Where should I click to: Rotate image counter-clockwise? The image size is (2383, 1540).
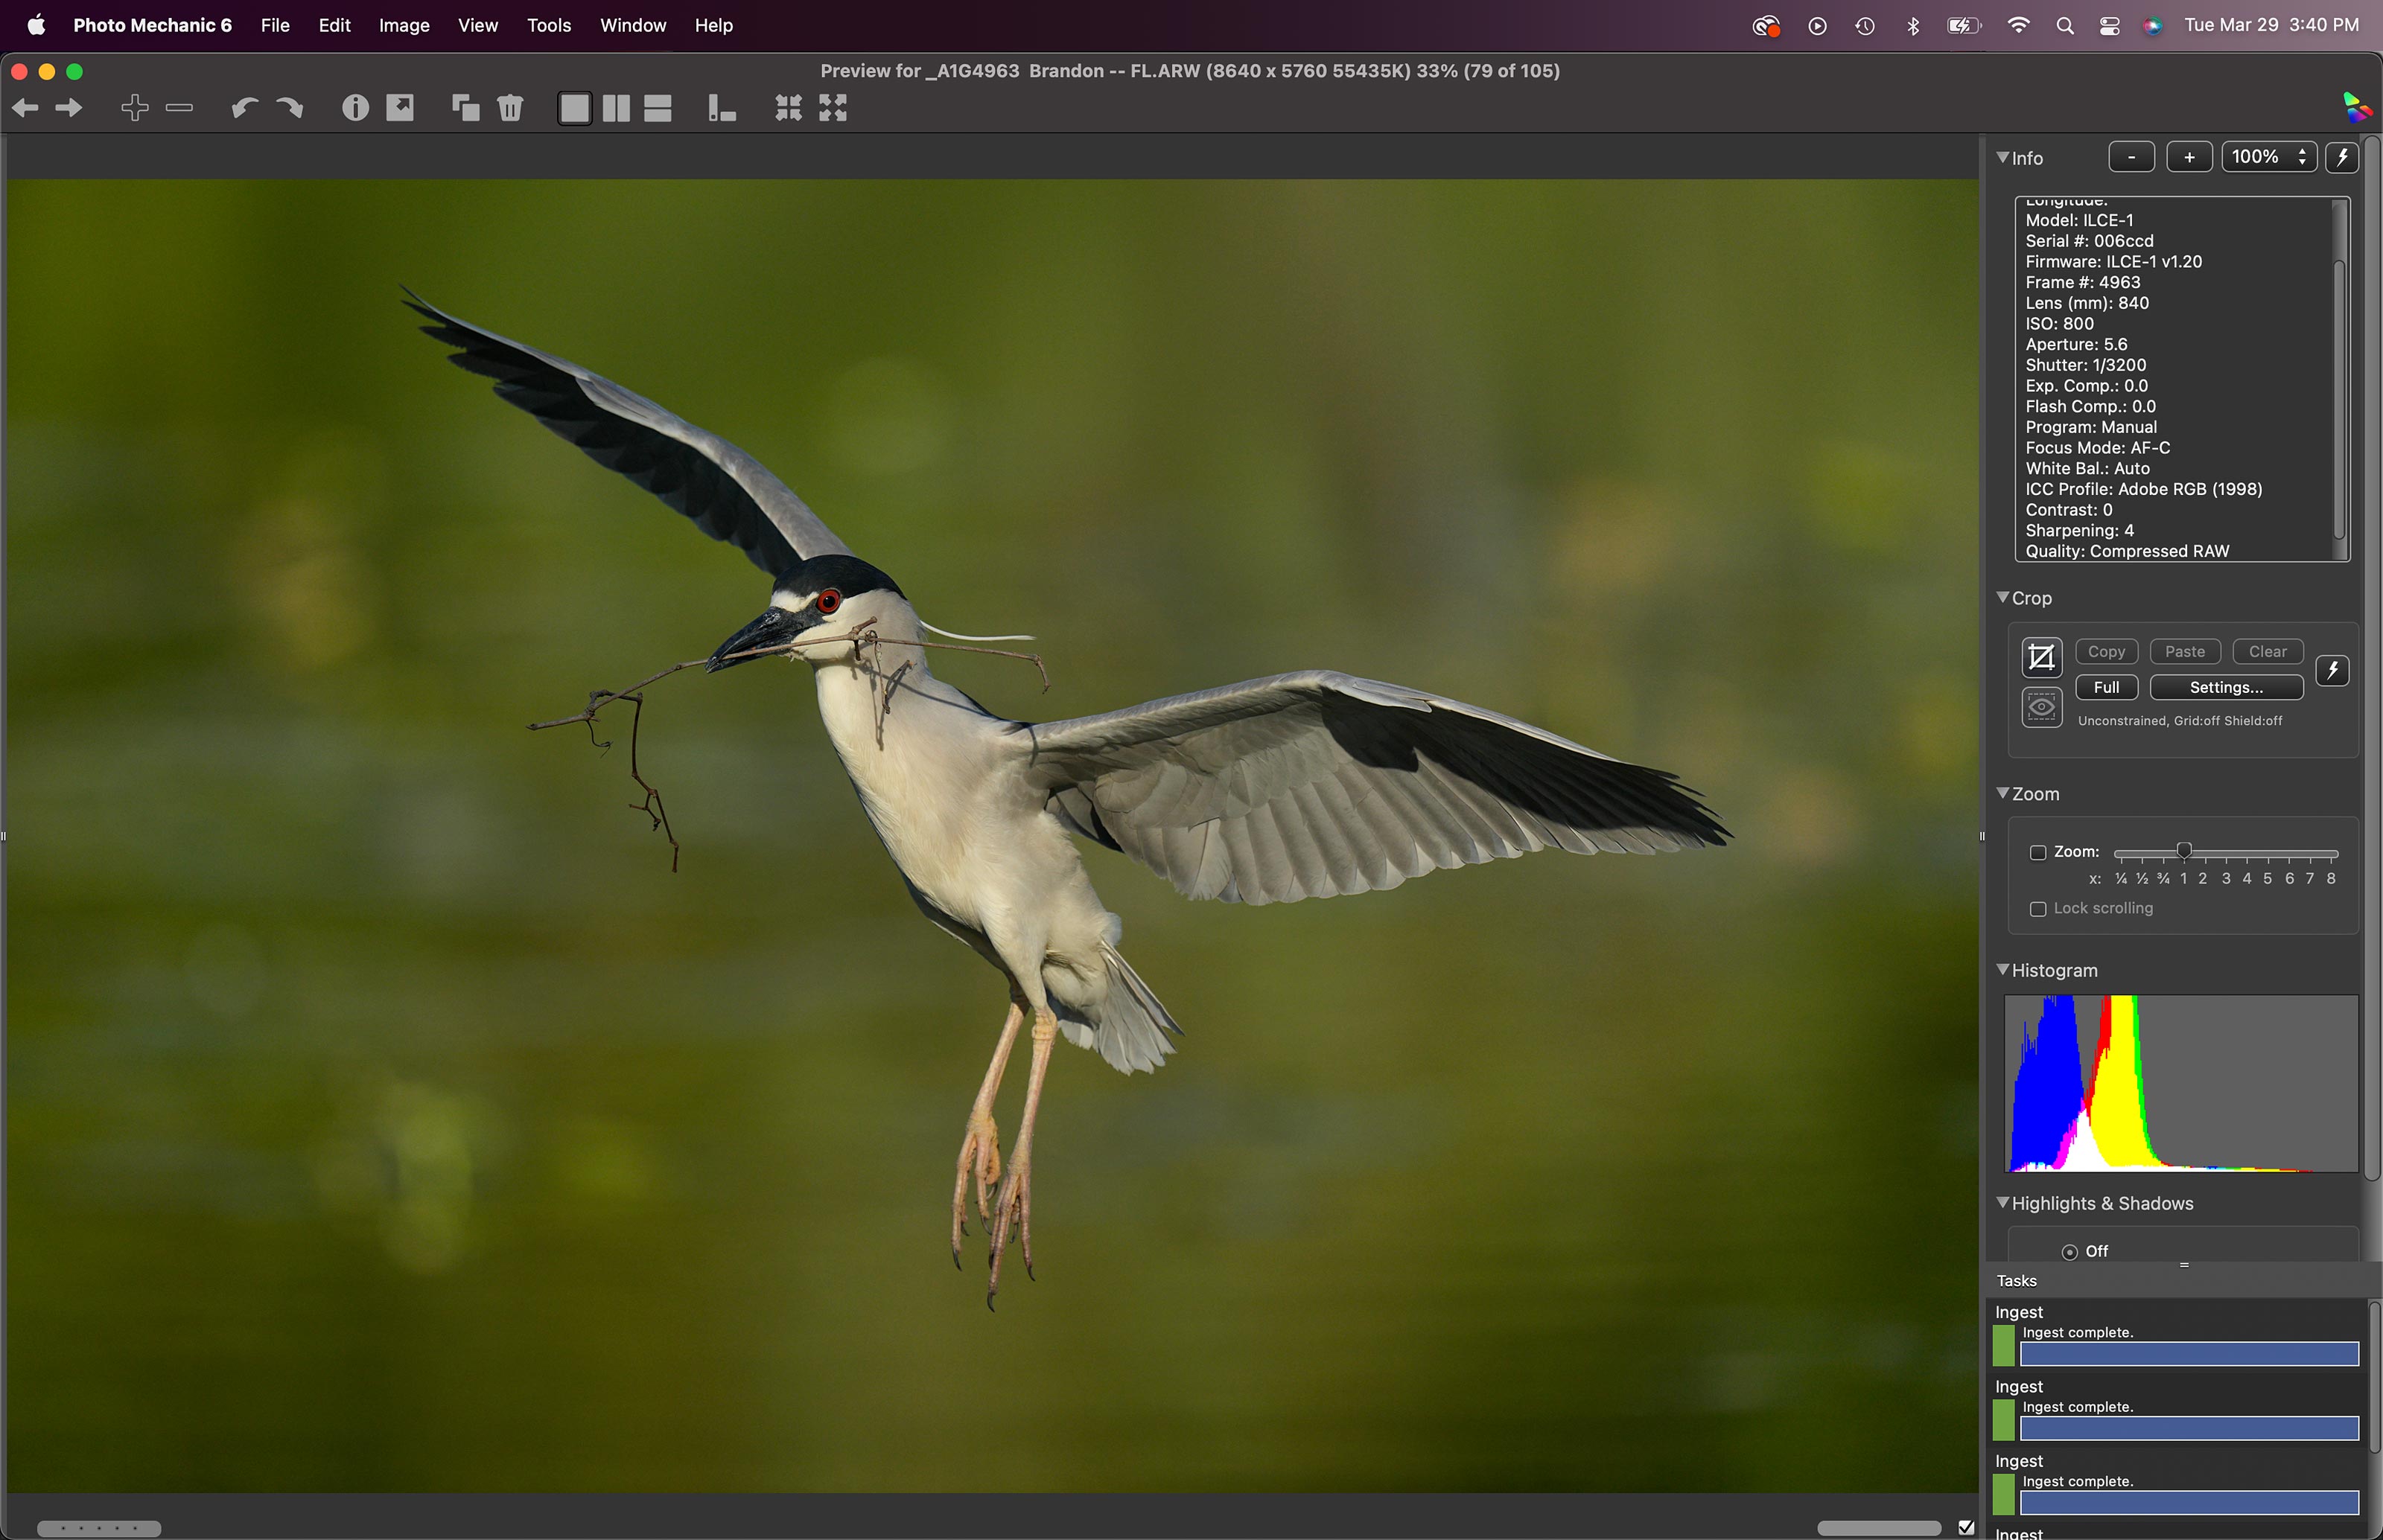pyautogui.click(x=244, y=108)
